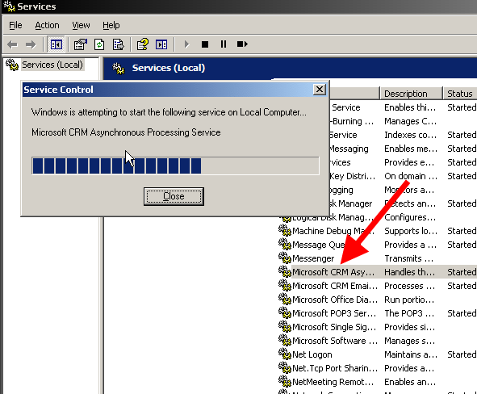This screenshot has width=477, height=394.
Task: Click the Export List toolbar icon
Action: (118, 44)
